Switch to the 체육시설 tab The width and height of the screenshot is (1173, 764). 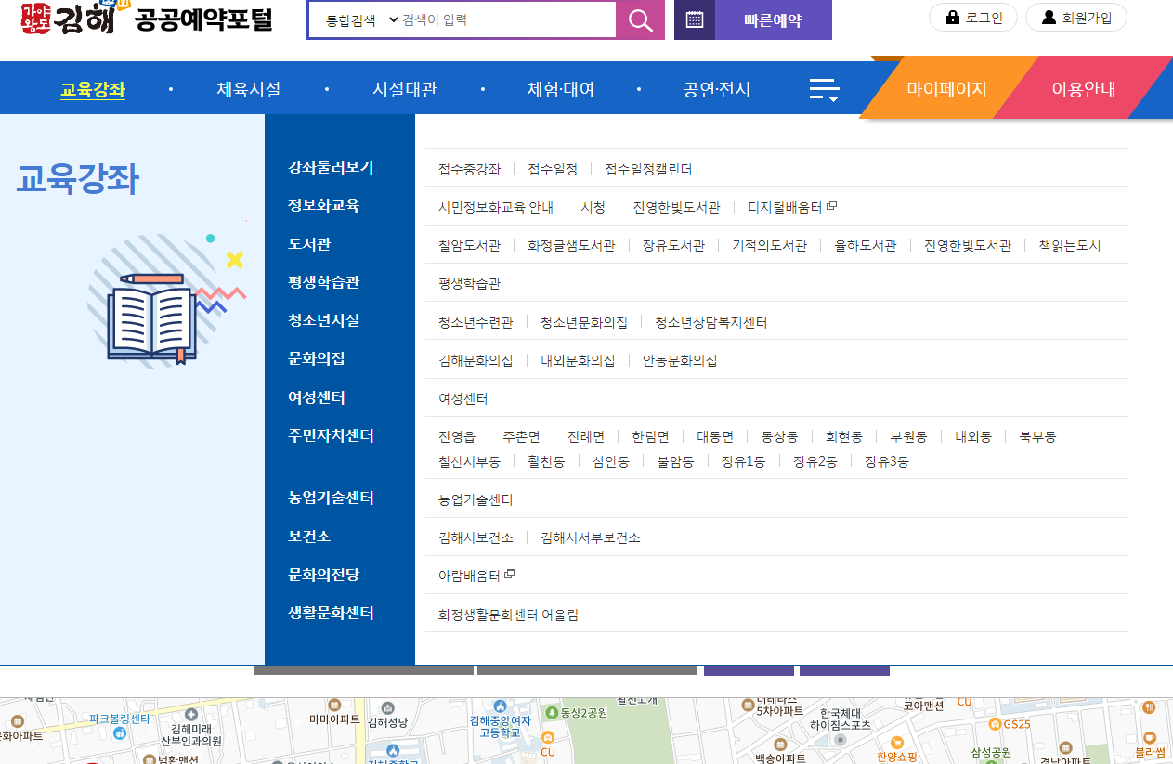tap(248, 87)
